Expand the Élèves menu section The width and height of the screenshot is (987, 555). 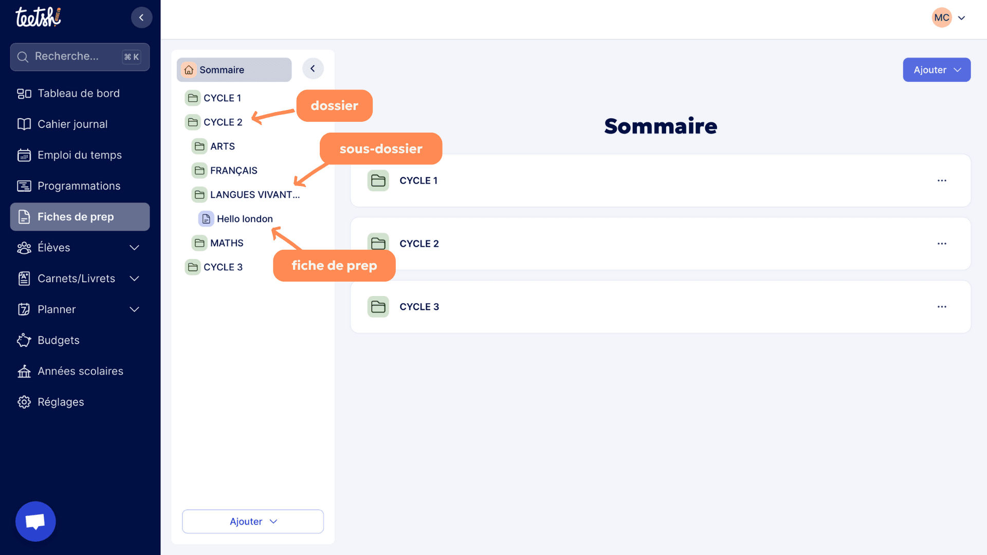pyautogui.click(x=134, y=248)
